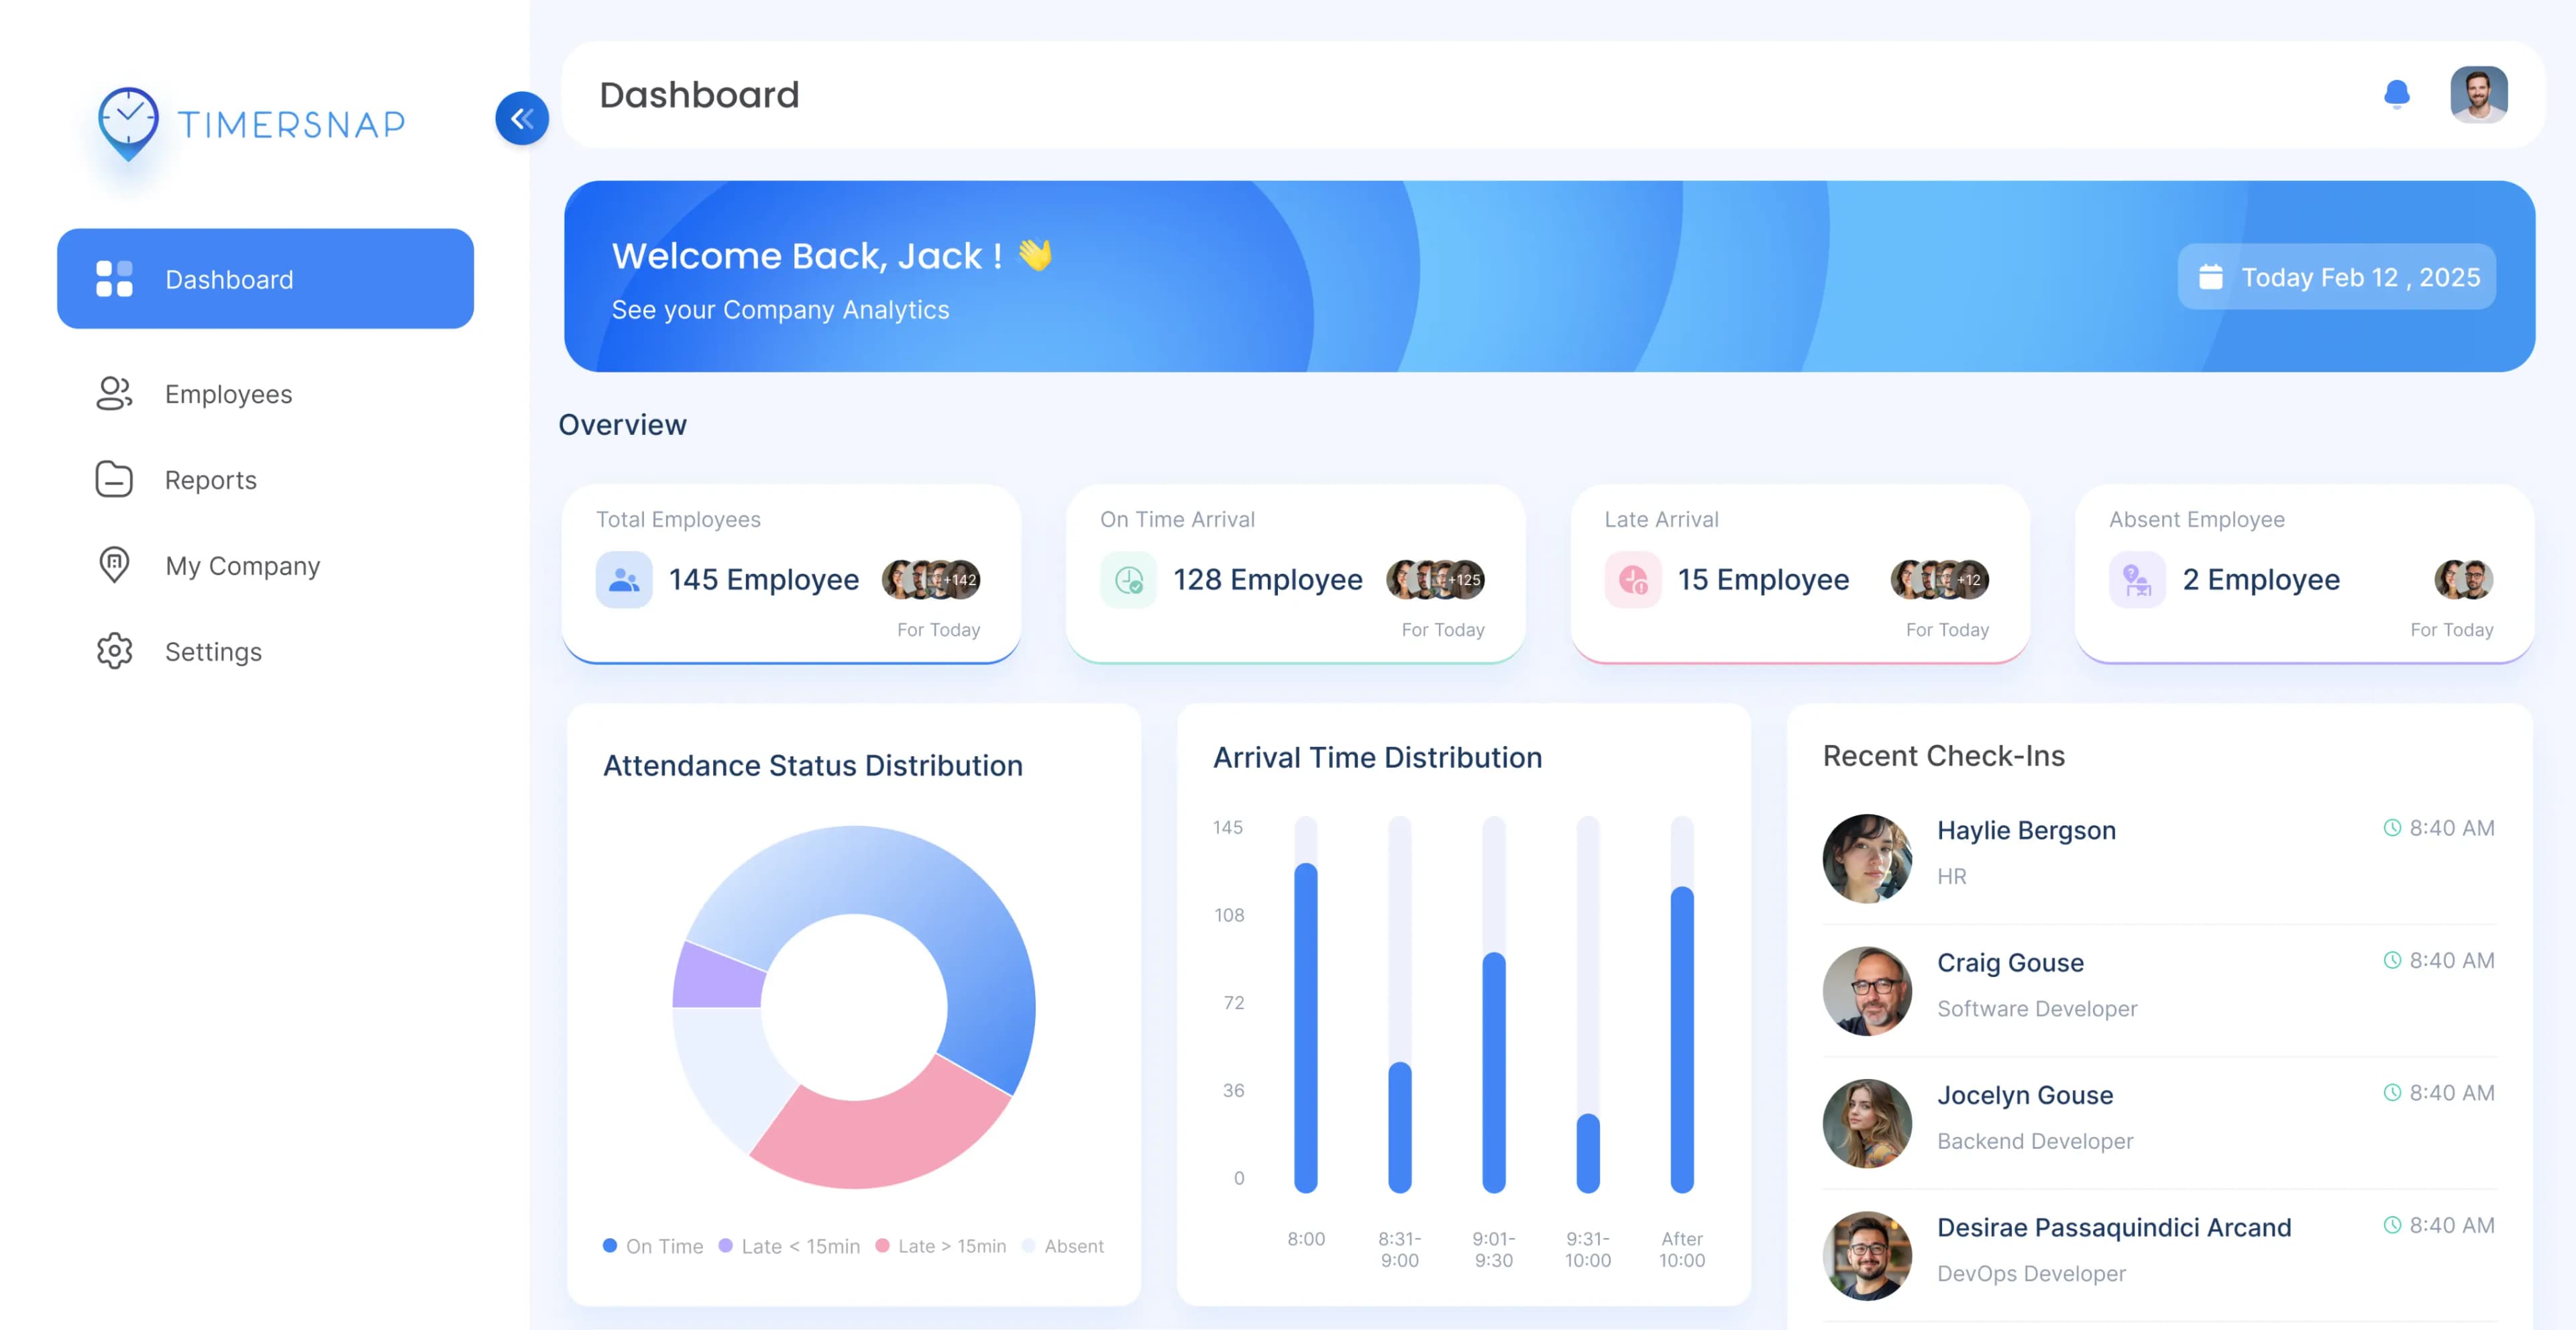Image resolution: width=2576 pixels, height=1330 pixels.
Task: Open the Employees sidebar menu
Action: [228, 394]
